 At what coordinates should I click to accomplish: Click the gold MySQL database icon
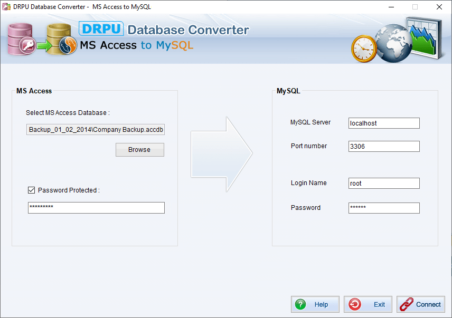[x=62, y=39]
